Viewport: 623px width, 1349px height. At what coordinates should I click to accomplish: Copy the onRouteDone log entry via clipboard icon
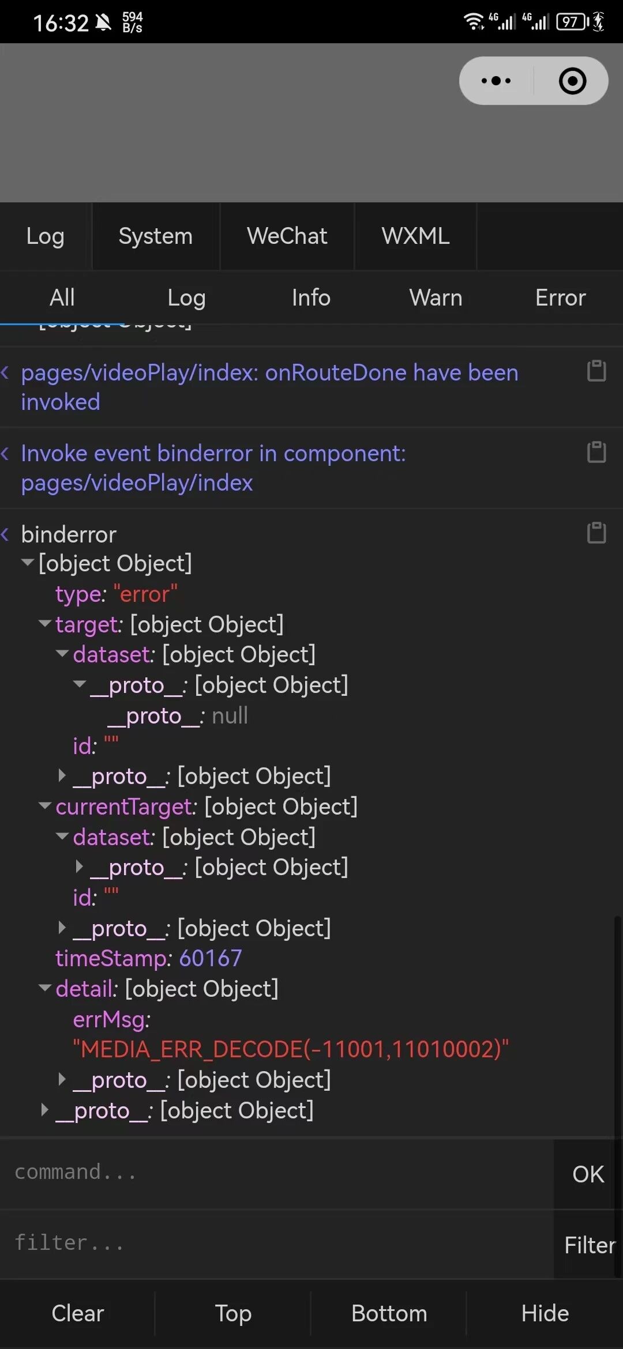[596, 371]
